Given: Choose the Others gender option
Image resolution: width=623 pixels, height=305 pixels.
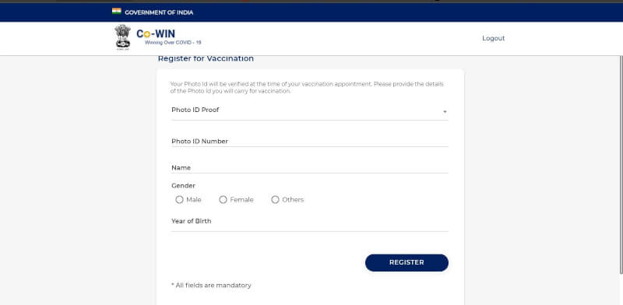Looking at the screenshot, I should tap(275, 200).
